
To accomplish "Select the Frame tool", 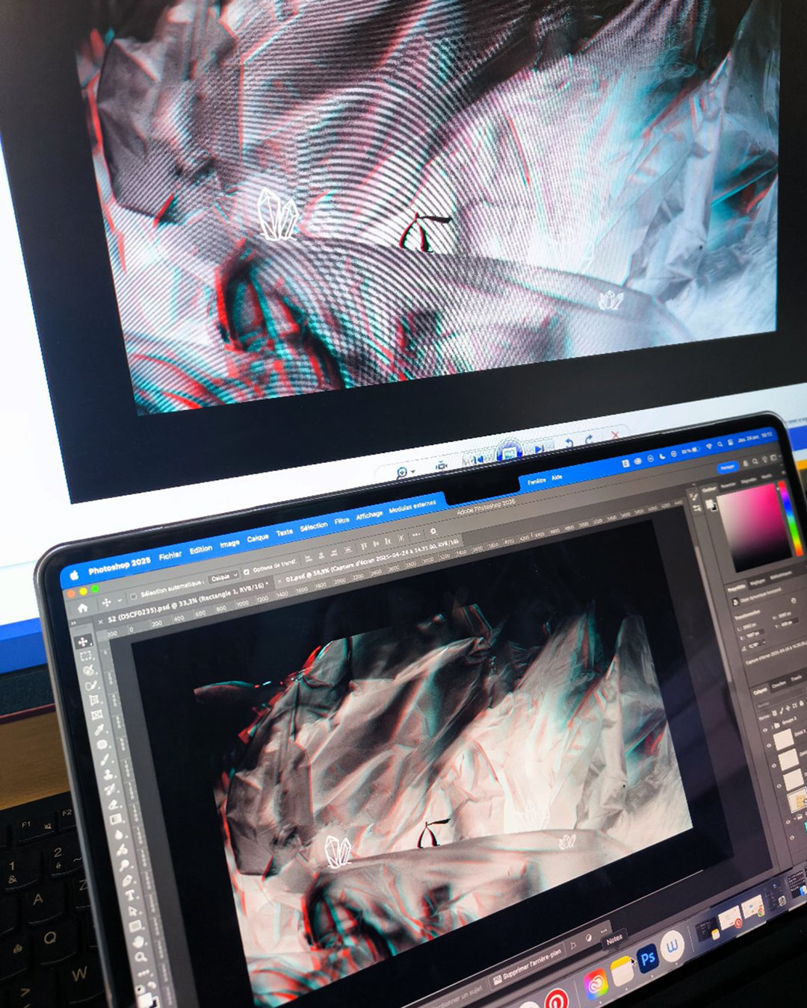I will (x=96, y=715).
